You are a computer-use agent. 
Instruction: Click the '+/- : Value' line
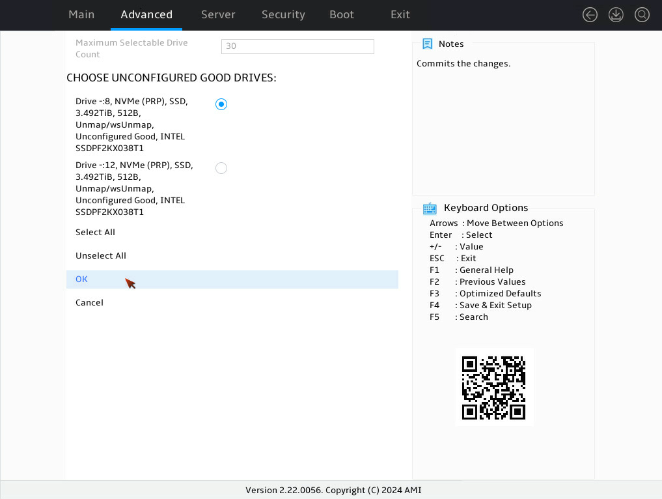click(x=456, y=246)
